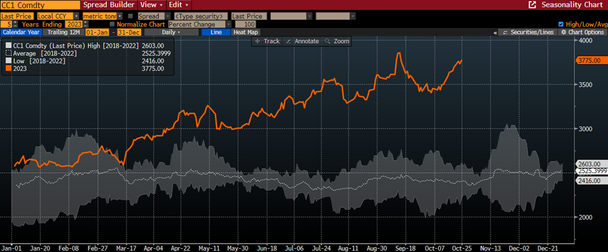608x252 pixels.
Task: Click the 2023 legend entry text
Action: click(x=20, y=69)
